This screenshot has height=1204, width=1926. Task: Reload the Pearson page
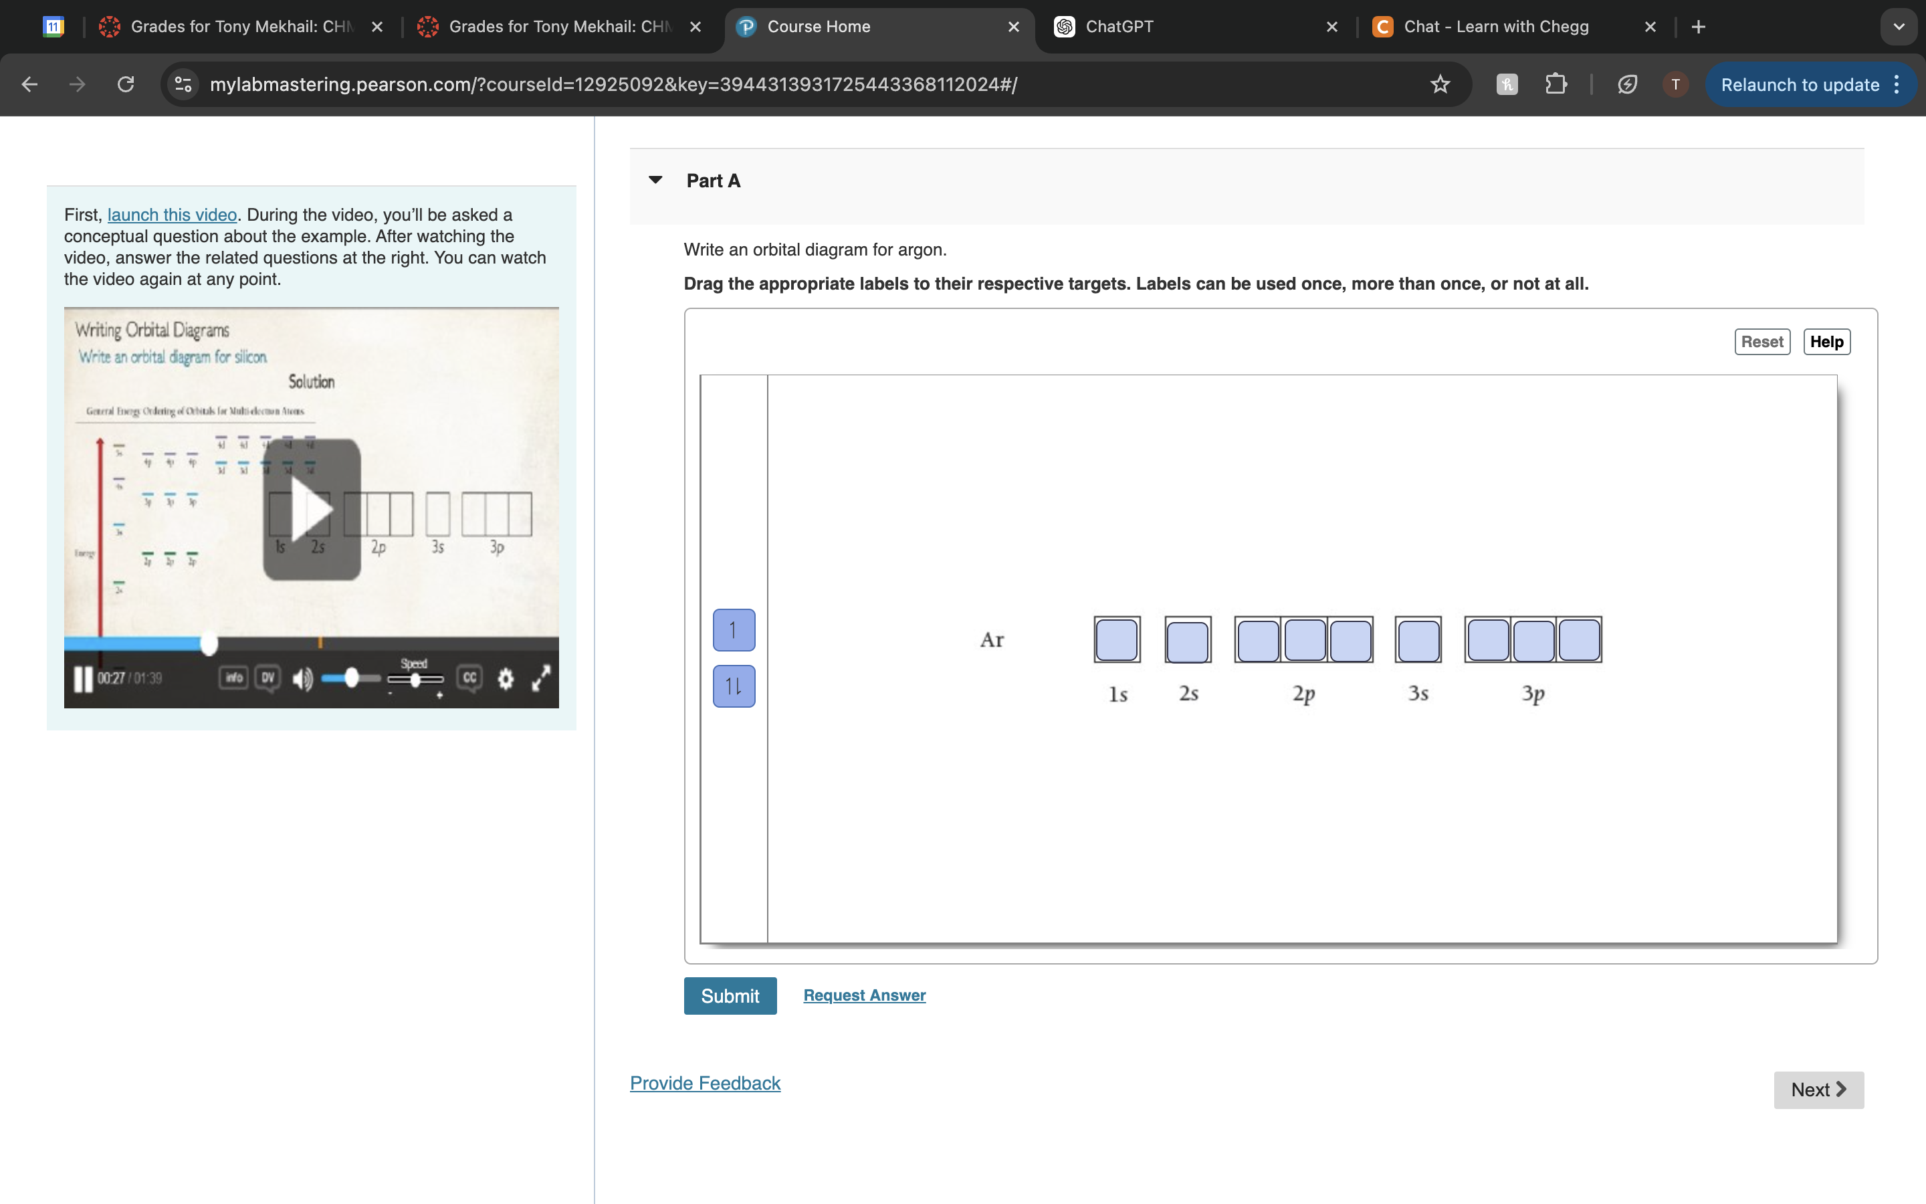pyautogui.click(x=125, y=84)
